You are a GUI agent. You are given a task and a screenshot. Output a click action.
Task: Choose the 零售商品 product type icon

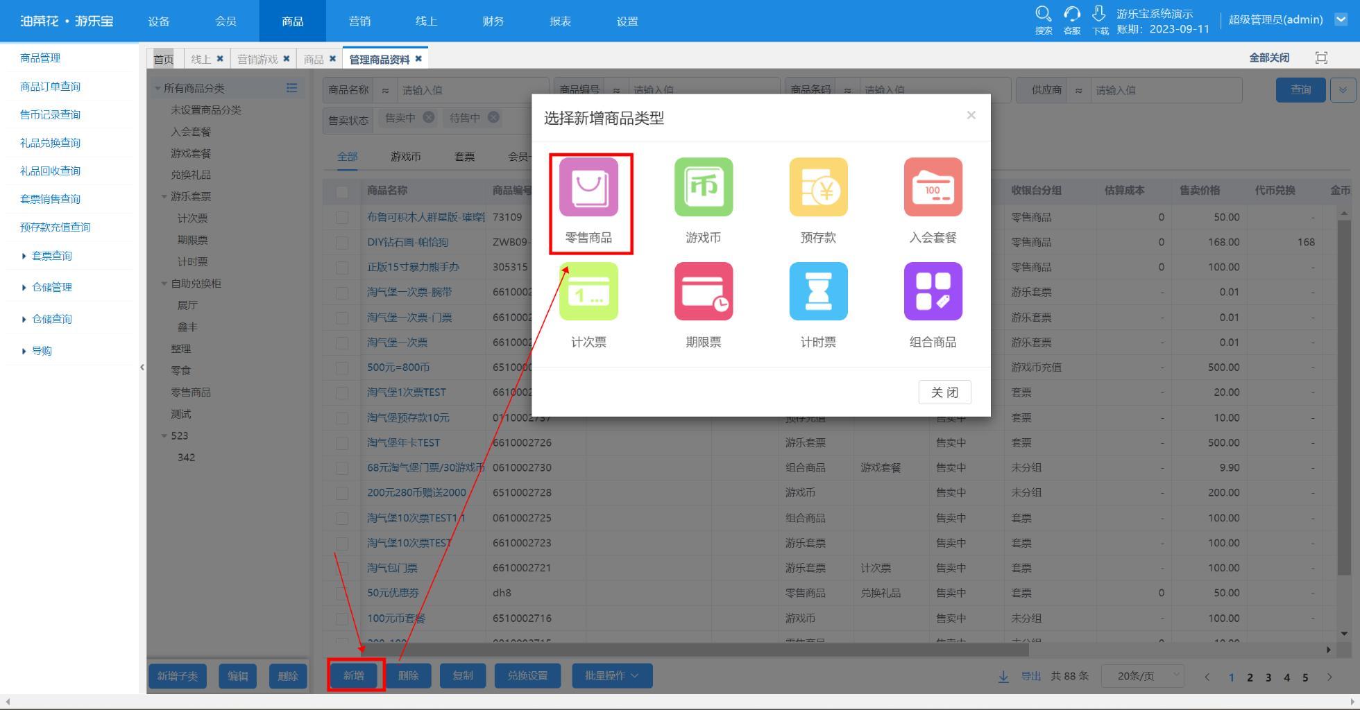[x=588, y=187]
